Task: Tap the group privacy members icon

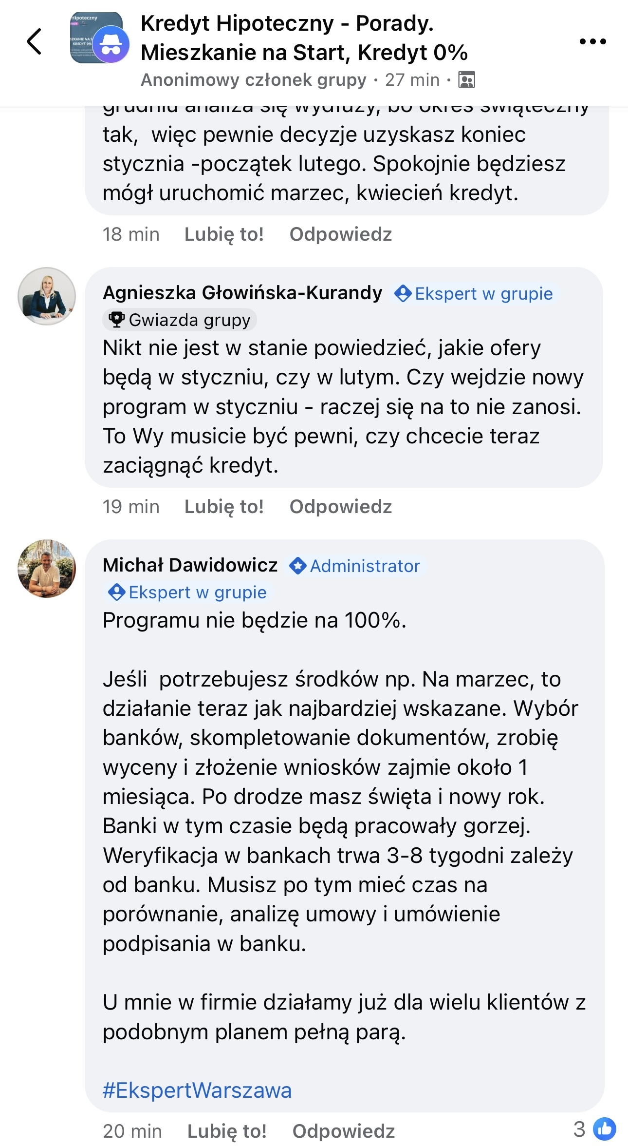Action: pyautogui.click(x=466, y=80)
